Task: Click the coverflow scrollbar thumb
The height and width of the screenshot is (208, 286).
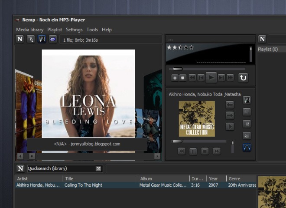Action: click(32, 156)
